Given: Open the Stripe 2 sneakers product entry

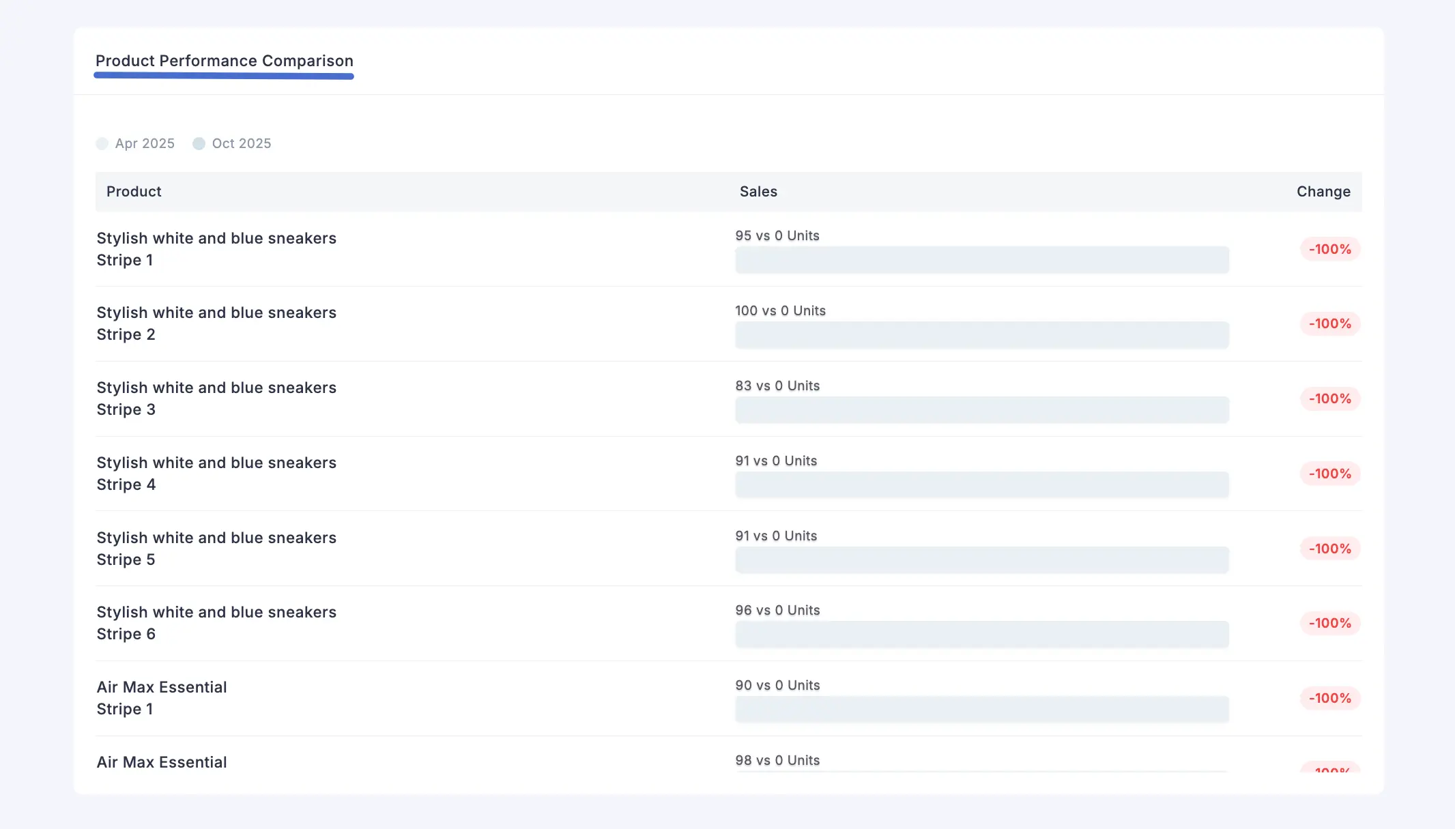Looking at the screenshot, I should coord(216,323).
